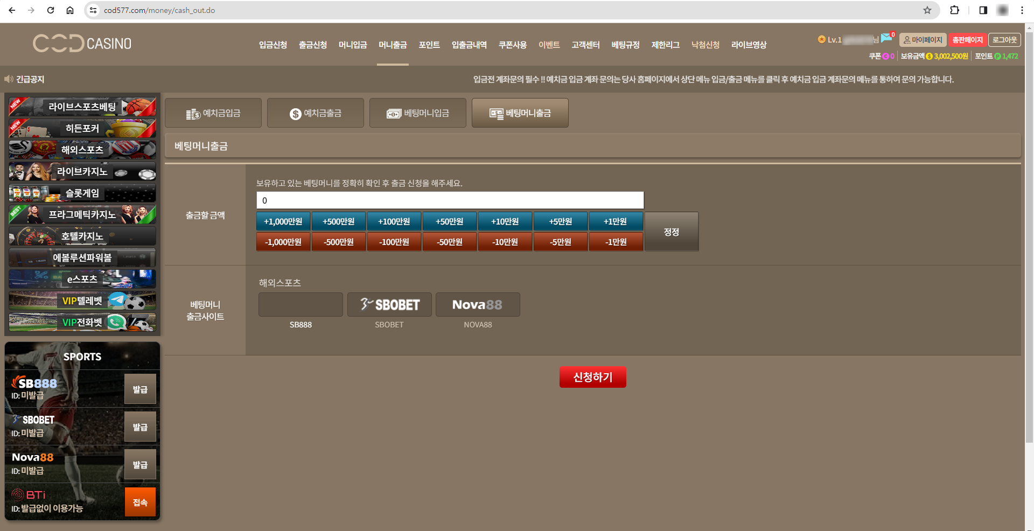Open the 총판페이지 button

(x=968, y=40)
